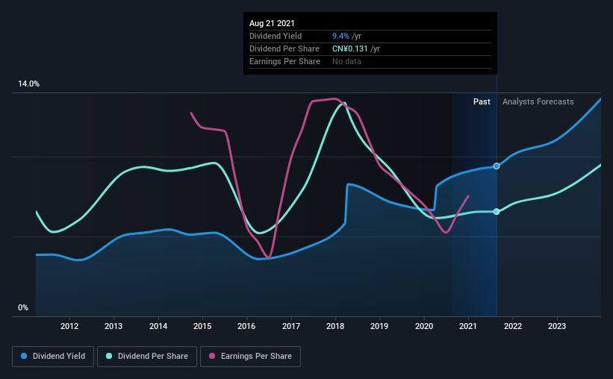The image size is (613, 379).
Task: Click the 2023 x-axis label
Action: [x=557, y=326]
